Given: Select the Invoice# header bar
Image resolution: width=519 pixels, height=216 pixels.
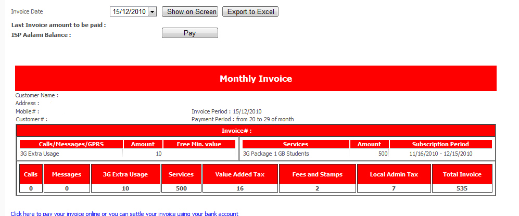Looking at the screenshot, I should coord(256,131).
